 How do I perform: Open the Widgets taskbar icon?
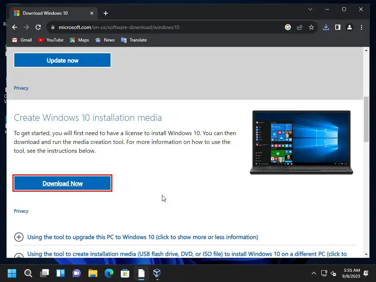[61, 273]
